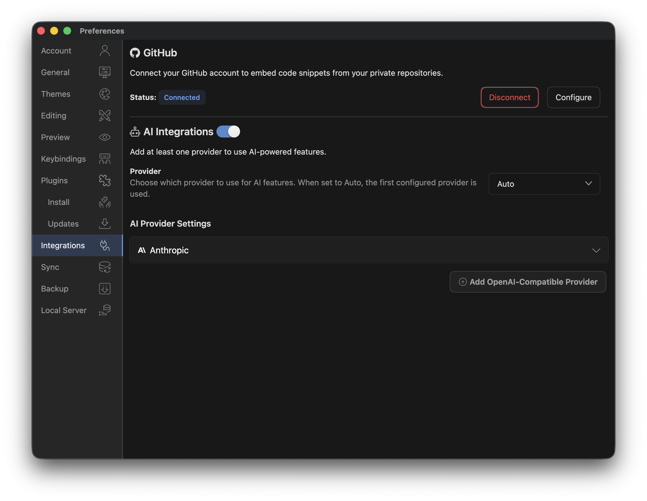Viewport: 647px width, 501px height.
Task: Select the Preview preferences section
Action: pos(77,137)
